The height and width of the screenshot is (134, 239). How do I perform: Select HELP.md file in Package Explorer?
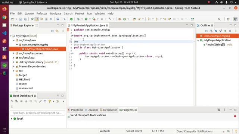(24, 79)
